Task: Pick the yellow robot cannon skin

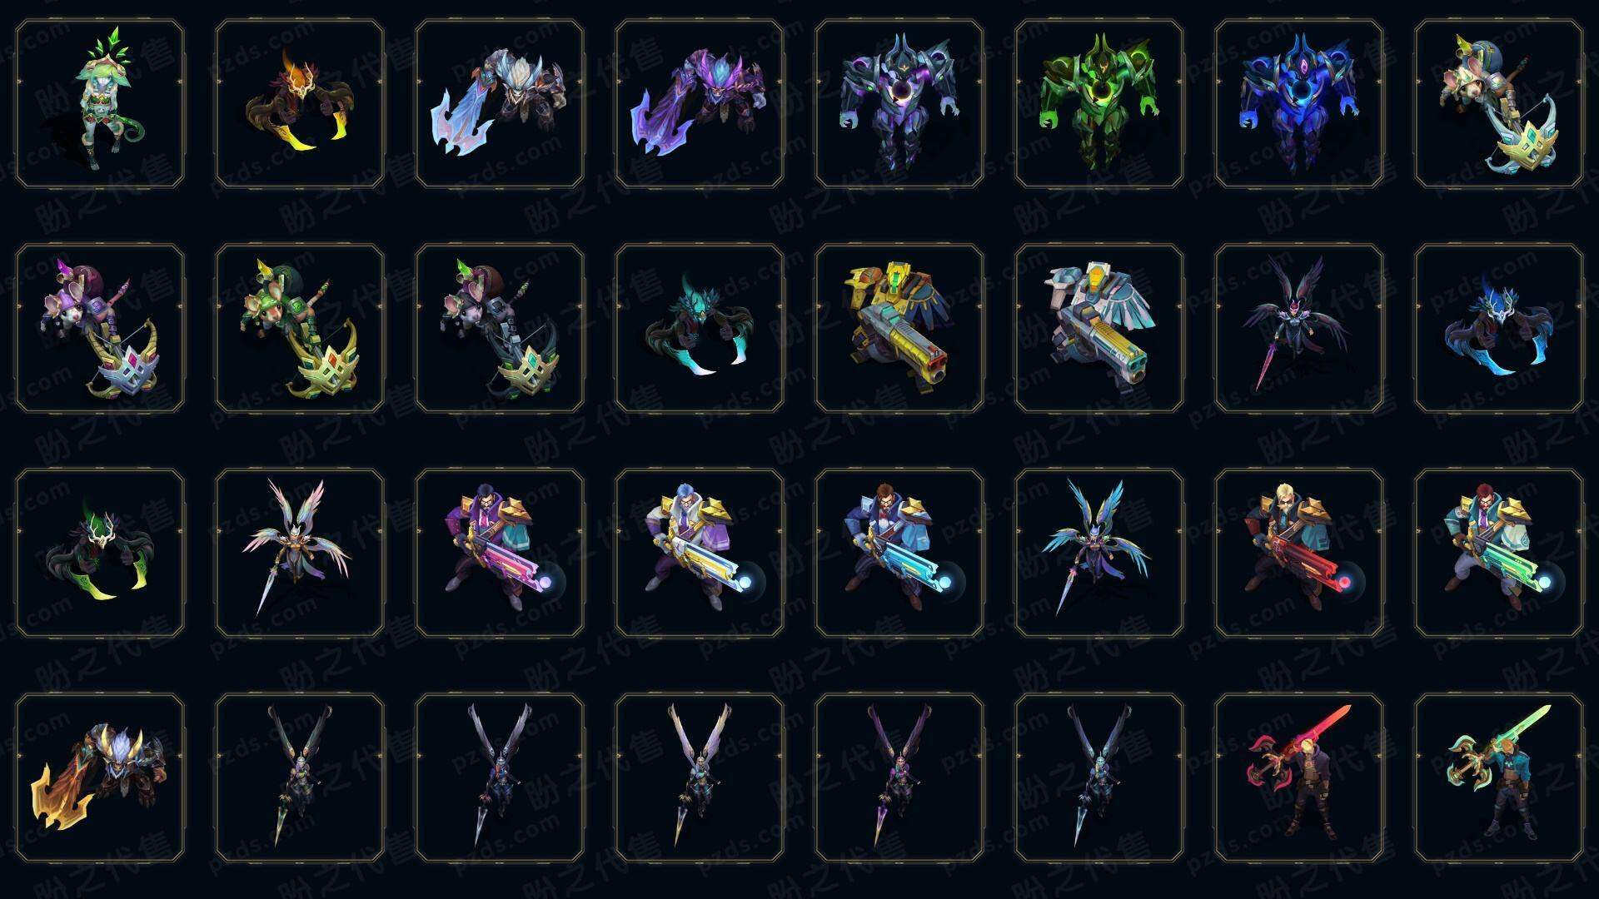Action: [899, 328]
